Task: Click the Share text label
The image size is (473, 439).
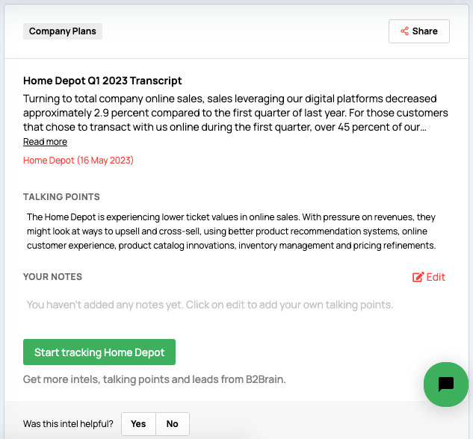Action: tap(424, 31)
